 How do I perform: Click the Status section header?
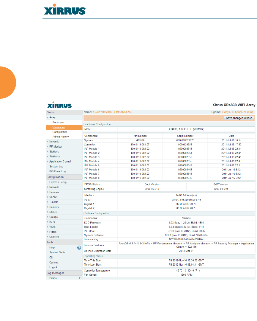click(64, 112)
